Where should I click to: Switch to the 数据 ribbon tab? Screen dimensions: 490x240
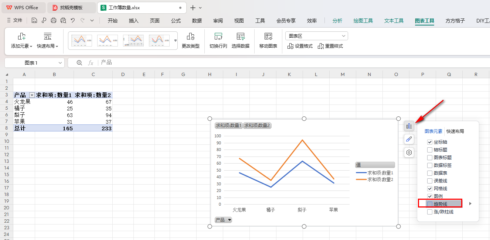click(197, 21)
